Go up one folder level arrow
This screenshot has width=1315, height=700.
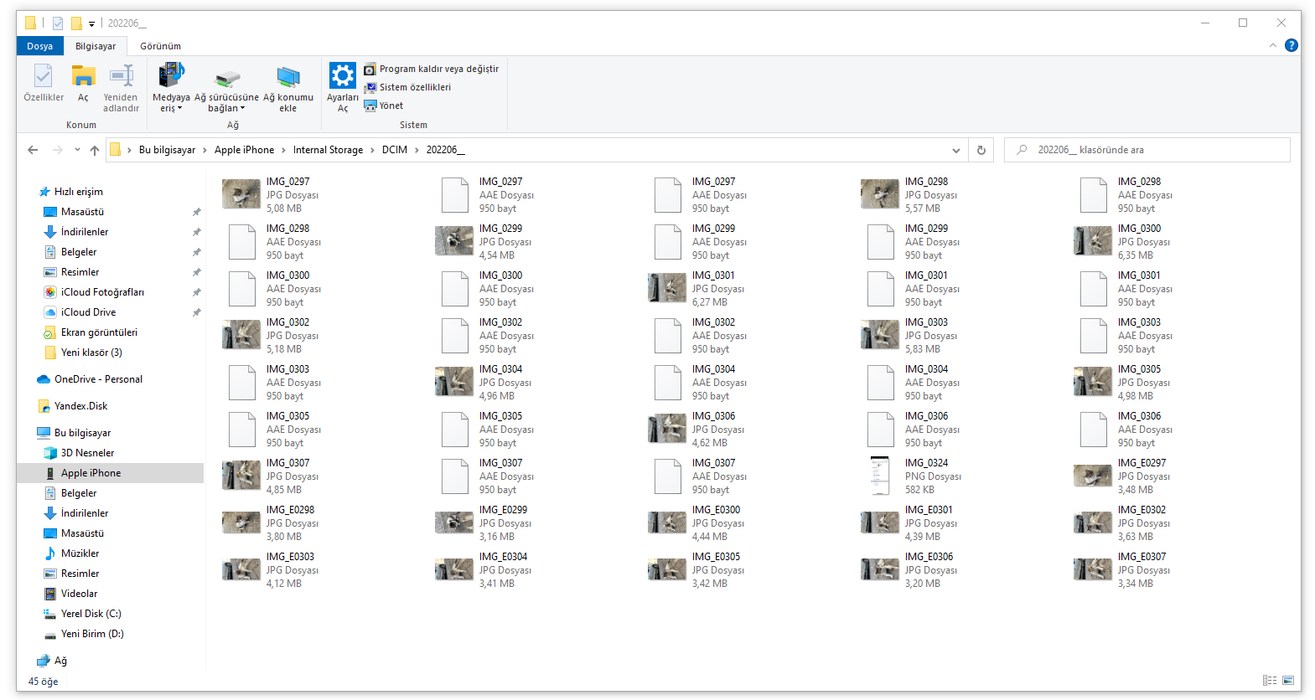94,150
